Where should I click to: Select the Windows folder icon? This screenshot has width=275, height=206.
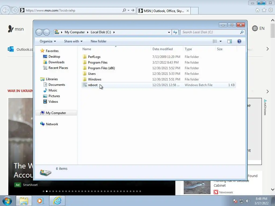[x=85, y=79]
